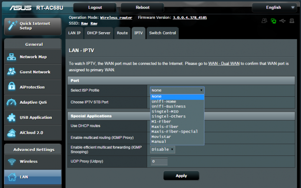Viewport: 301px width, 188px height.
Task: Click the Adaptive QoS gauge icon
Action: pyautogui.click(x=11, y=102)
